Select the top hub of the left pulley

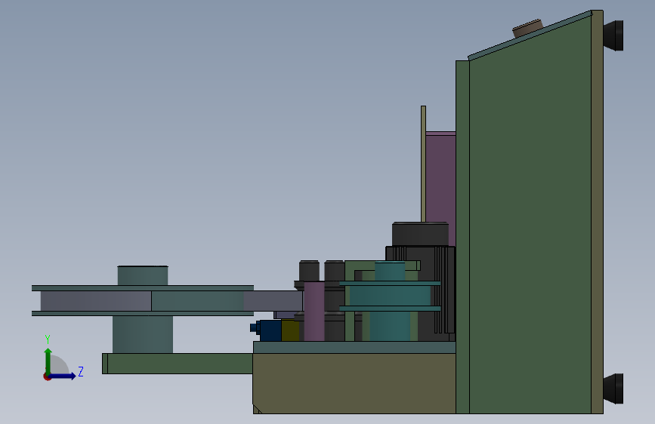point(143,276)
